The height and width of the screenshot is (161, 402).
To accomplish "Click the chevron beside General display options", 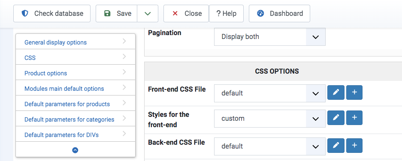I will pos(124,41).
